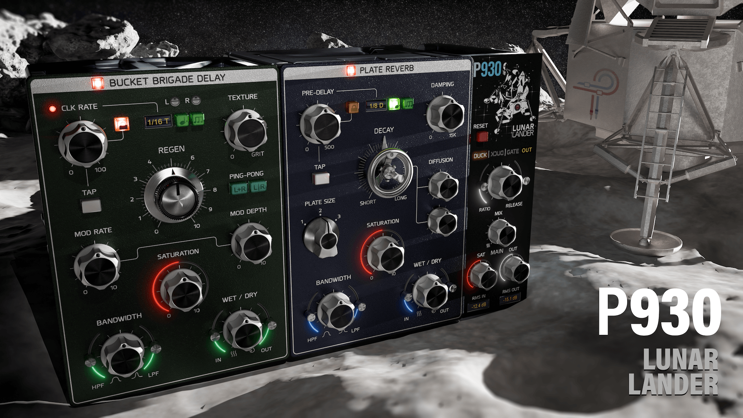
Task: Click the upper DIFFUSION knob
Action: point(443,186)
